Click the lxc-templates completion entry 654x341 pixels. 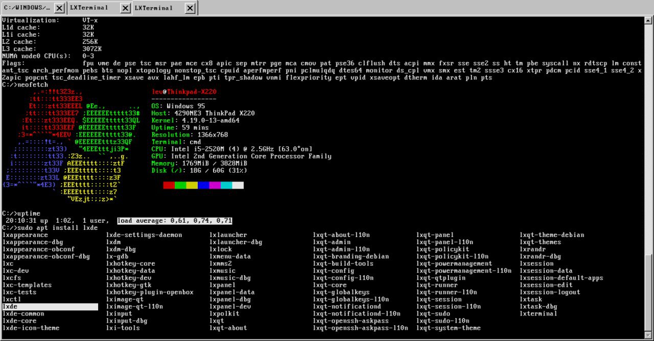(27, 285)
